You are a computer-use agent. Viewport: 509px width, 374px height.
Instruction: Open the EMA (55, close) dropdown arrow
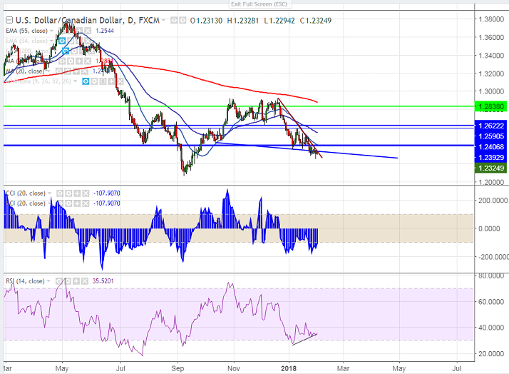[x=51, y=31]
